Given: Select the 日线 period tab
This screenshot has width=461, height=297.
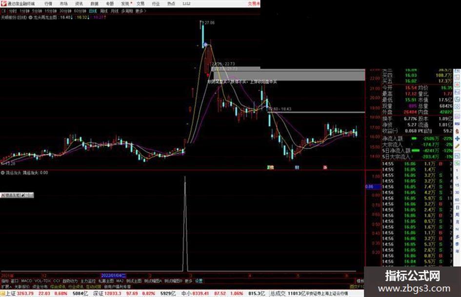Looking at the screenshot, I should [x=93, y=11].
